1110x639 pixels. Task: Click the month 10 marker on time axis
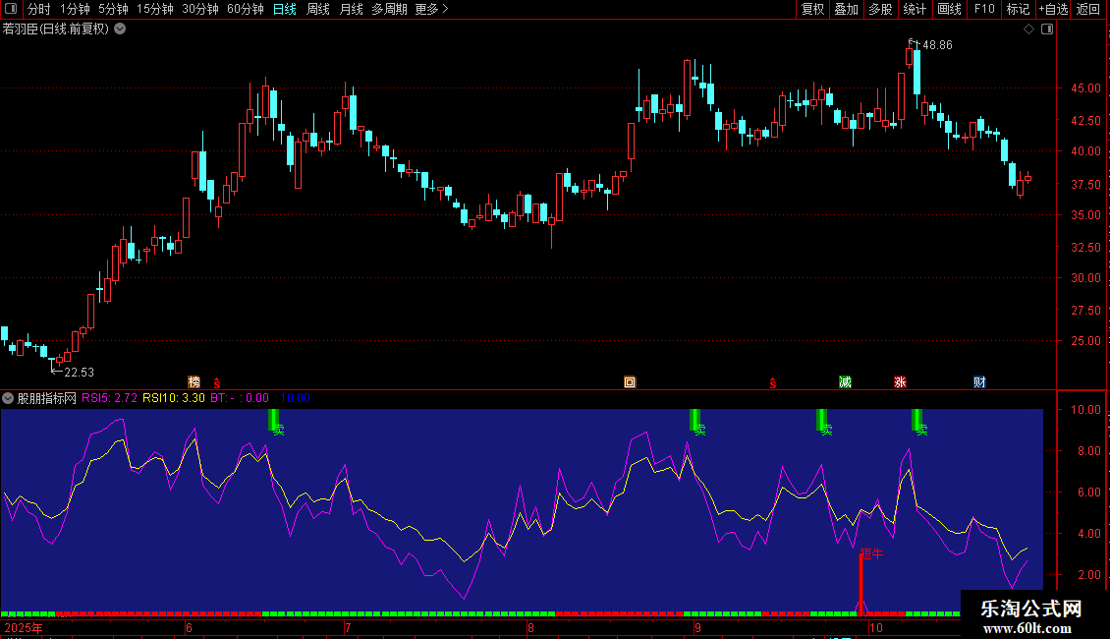[876, 627]
